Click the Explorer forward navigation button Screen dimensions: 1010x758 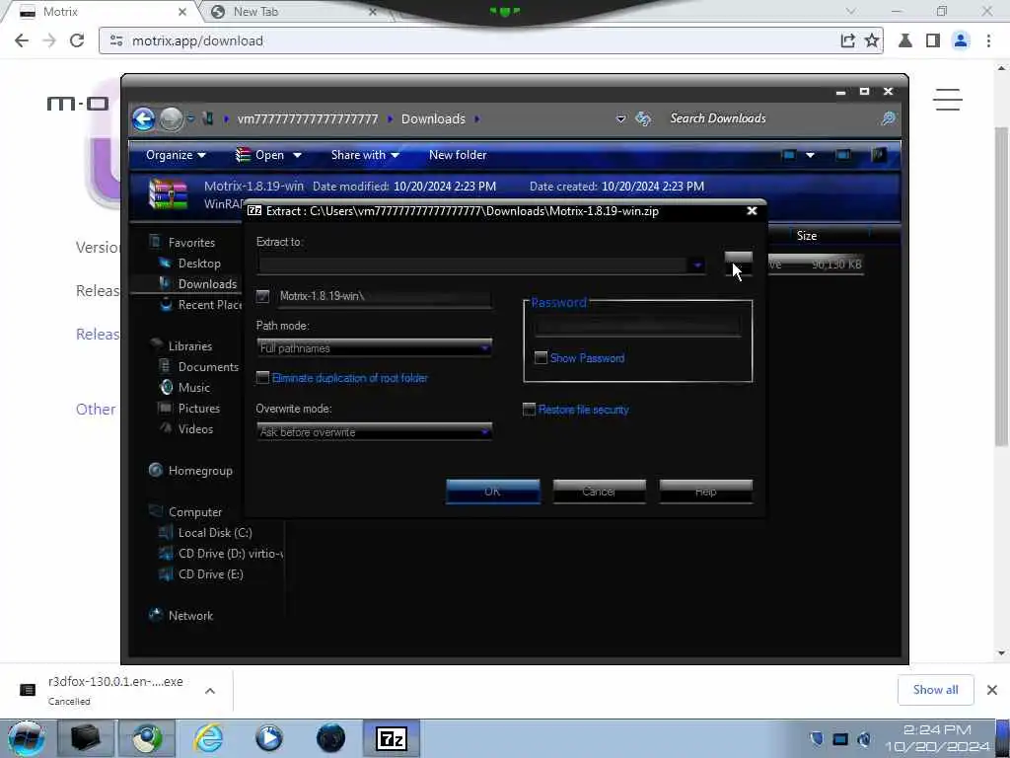click(171, 118)
